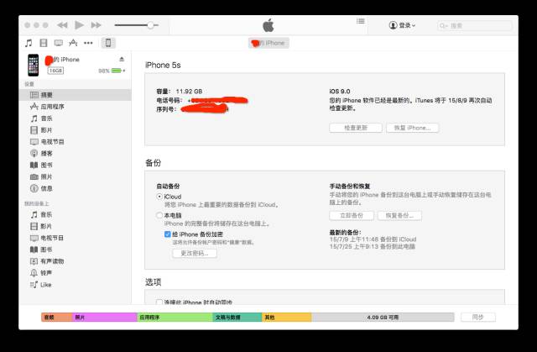Viewport: 537px width, 352px height.
Task: Click the 98% battery indicator
Action: tap(112, 71)
